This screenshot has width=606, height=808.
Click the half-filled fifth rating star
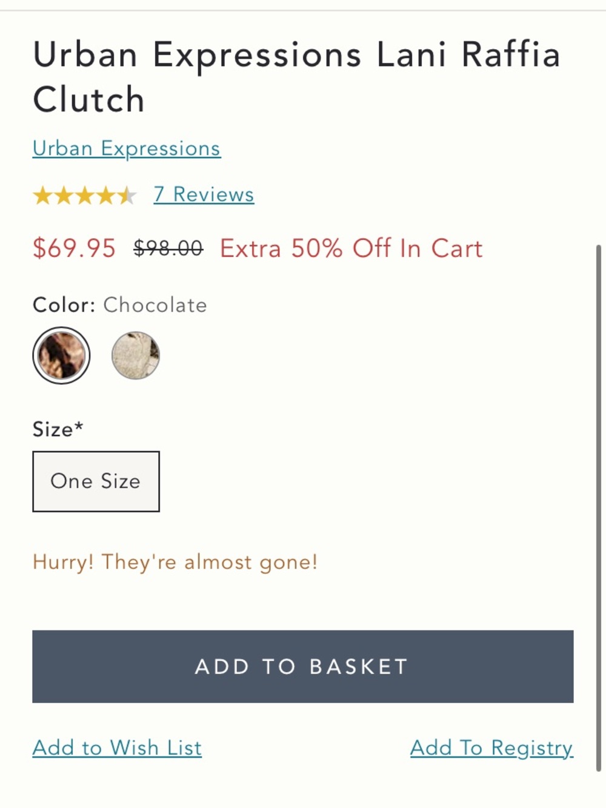pyautogui.click(x=127, y=195)
